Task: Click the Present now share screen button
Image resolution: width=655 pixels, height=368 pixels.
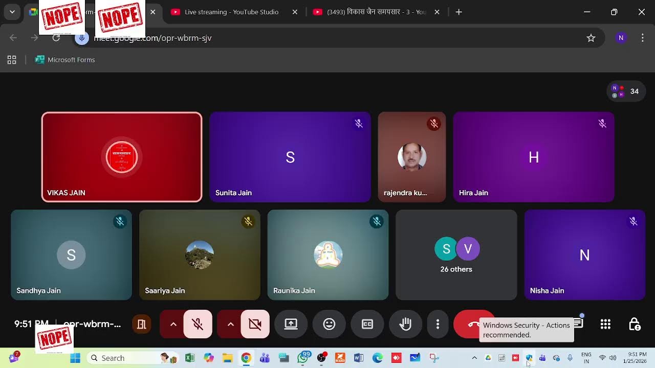Action: click(291, 324)
